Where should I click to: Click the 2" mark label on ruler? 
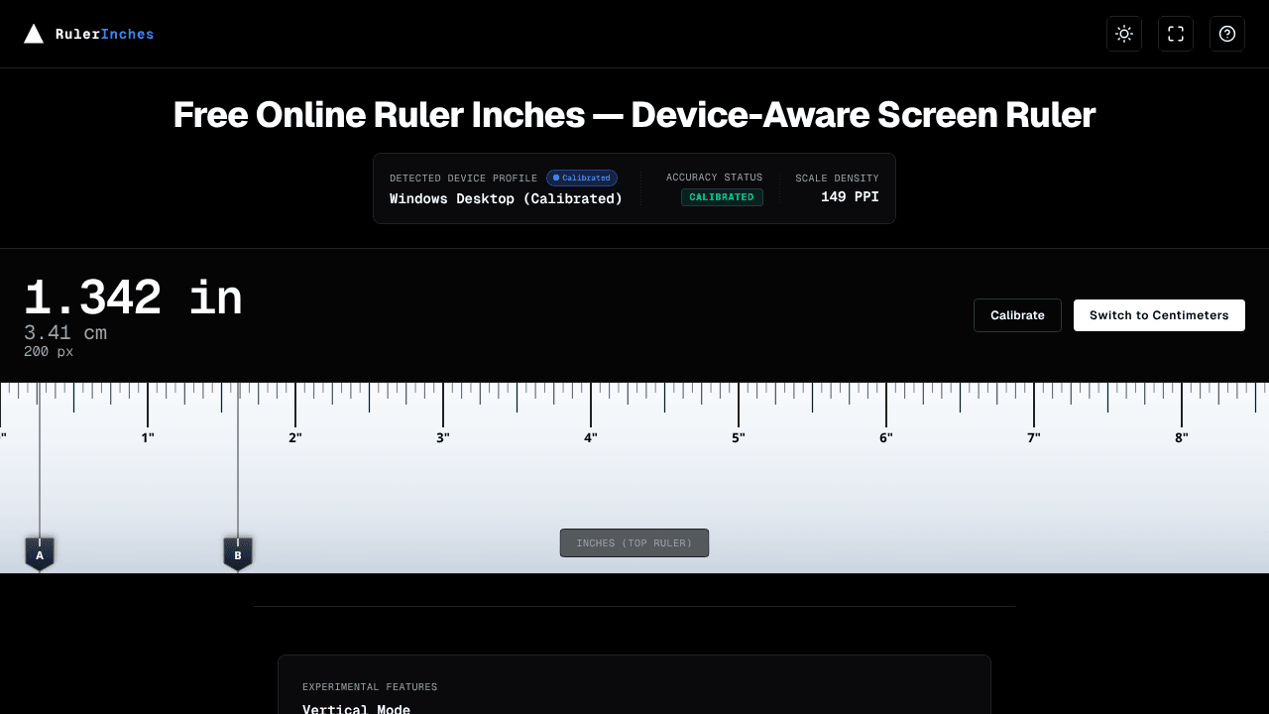pos(295,437)
